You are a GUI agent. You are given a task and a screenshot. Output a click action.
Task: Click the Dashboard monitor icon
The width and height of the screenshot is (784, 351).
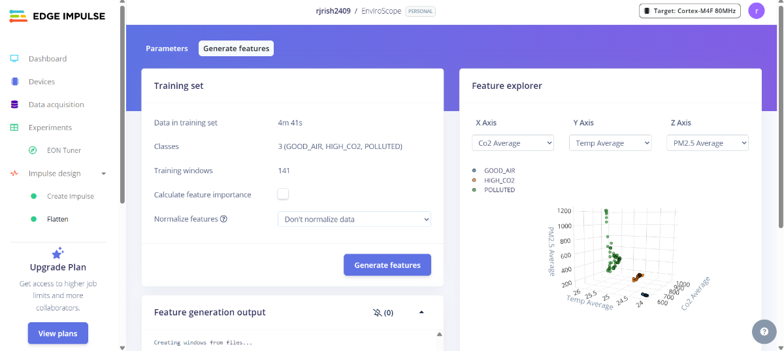[x=14, y=59]
